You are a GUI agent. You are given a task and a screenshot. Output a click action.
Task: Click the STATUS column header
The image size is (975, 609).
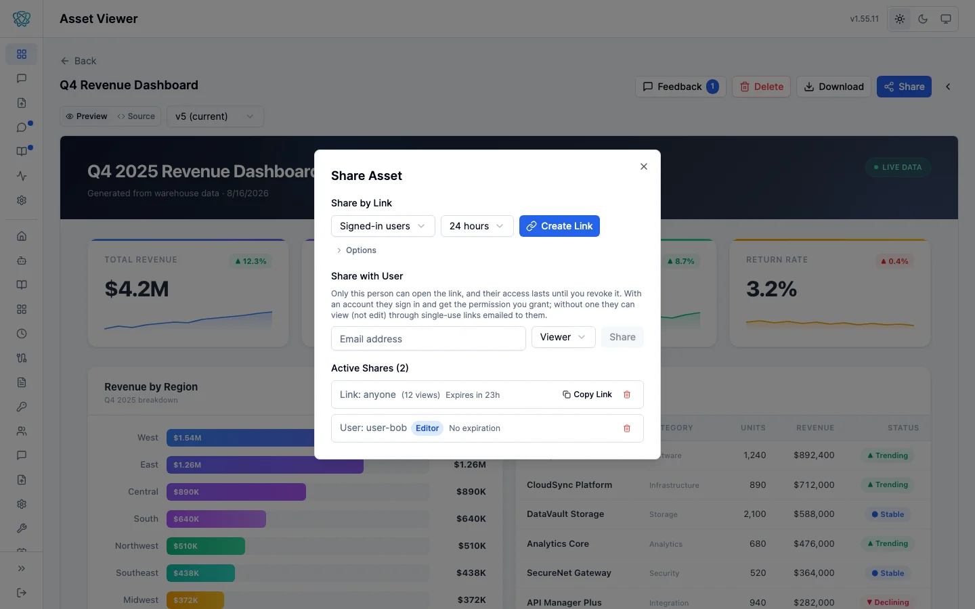903,428
